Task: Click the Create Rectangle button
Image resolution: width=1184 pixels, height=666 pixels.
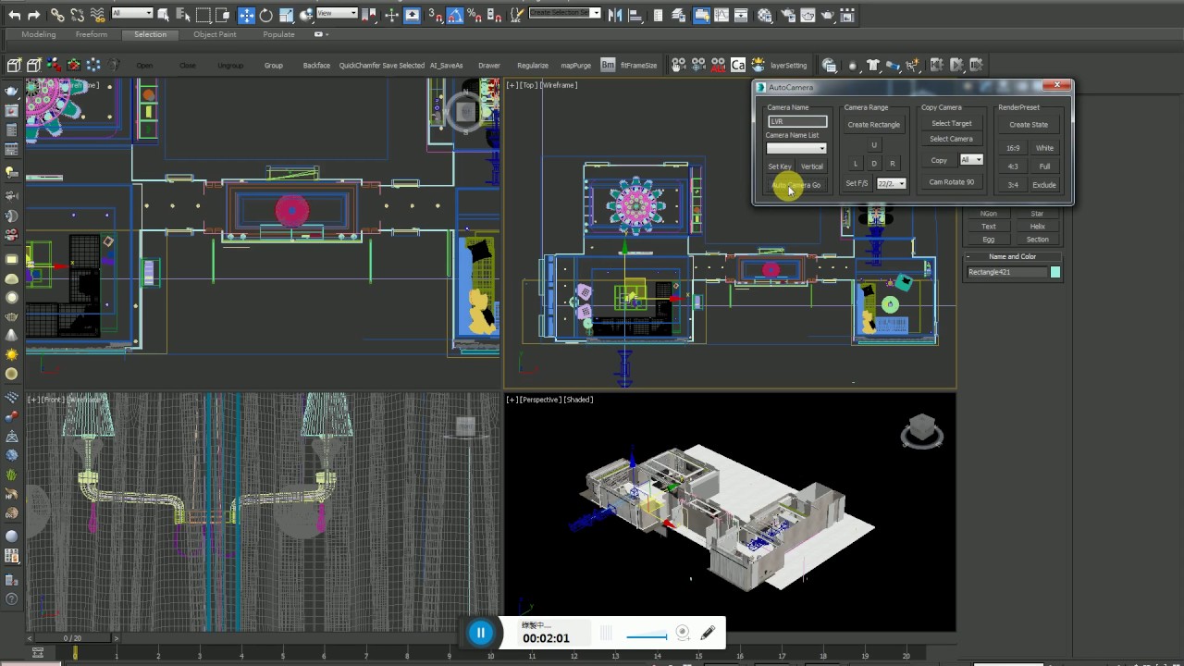Action: pyautogui.click(x=873, y=125)
